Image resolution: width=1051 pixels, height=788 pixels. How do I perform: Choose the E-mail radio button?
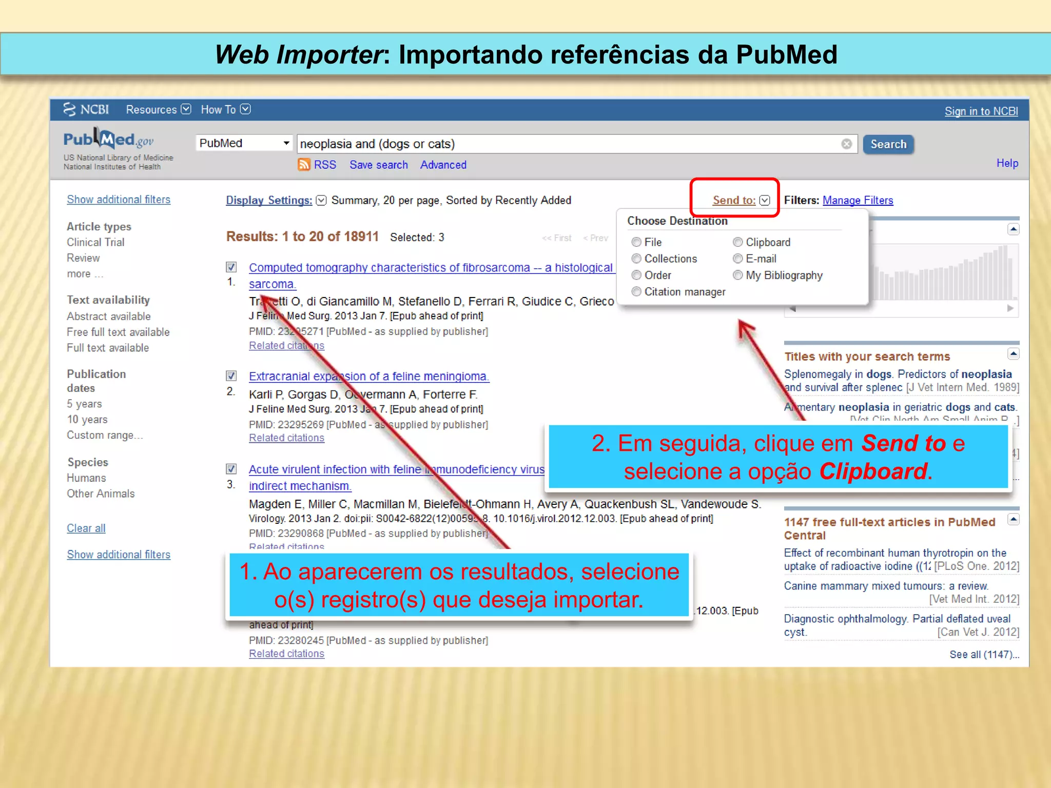738,259
